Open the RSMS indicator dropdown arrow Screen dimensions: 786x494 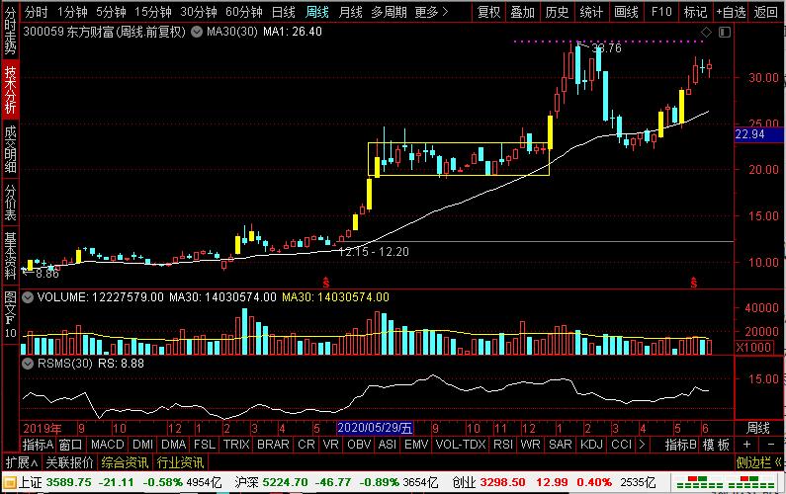click(28, 364)
